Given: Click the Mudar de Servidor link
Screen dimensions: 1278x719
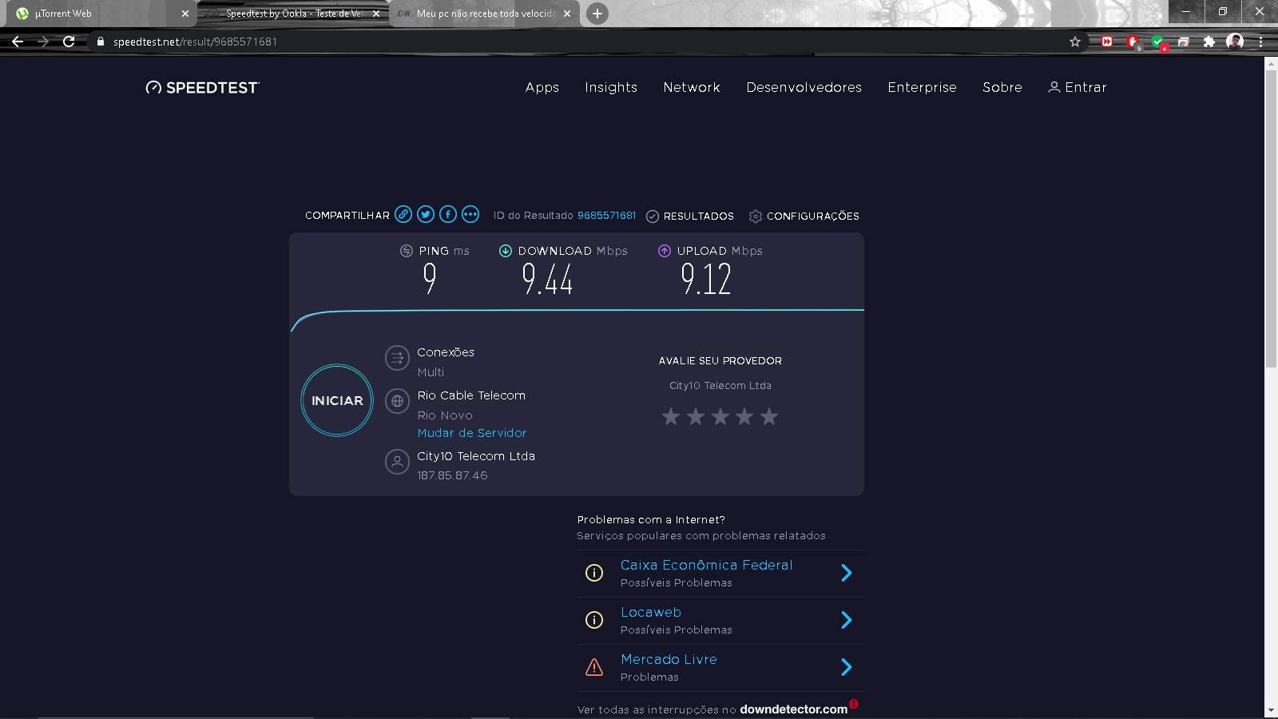Looking at the screenshot, I should point(472,433).
